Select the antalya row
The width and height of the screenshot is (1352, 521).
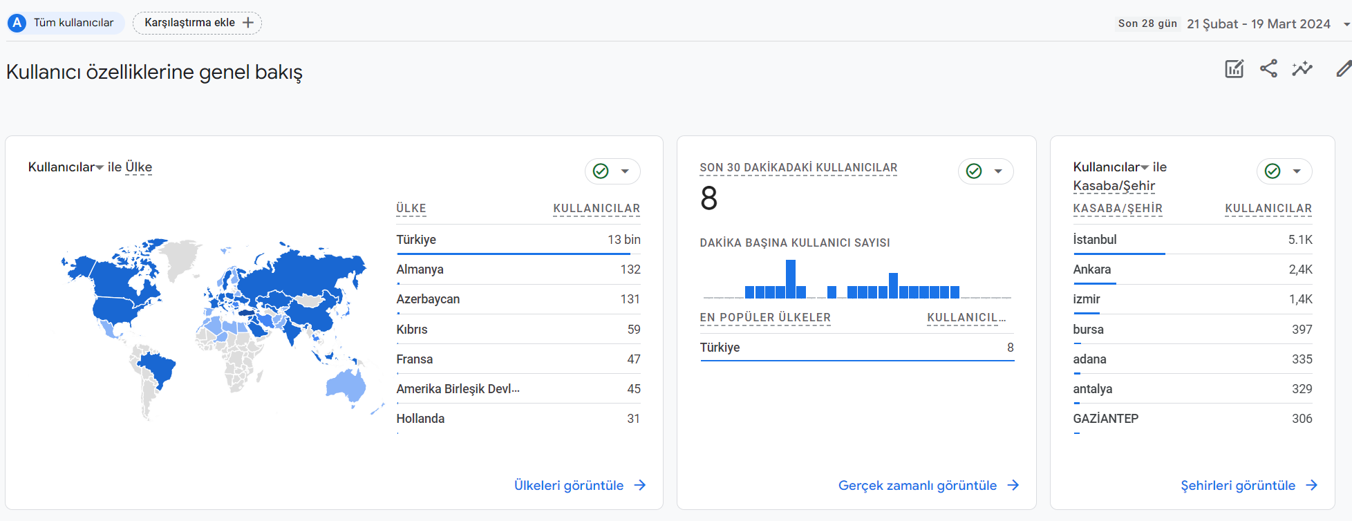point(1192,389)
